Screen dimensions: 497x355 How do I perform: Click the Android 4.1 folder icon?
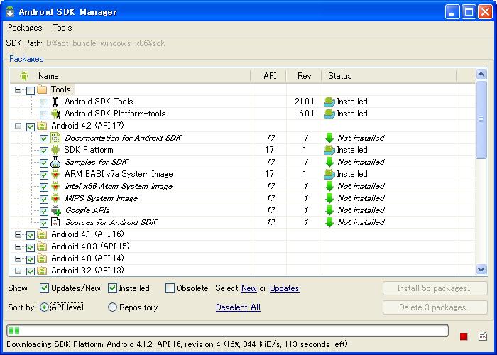(42, 234)
